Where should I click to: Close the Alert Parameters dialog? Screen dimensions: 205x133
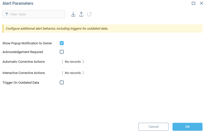tap(201, 3)
